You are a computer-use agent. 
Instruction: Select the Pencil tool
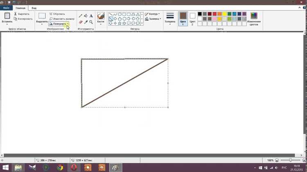81,16
